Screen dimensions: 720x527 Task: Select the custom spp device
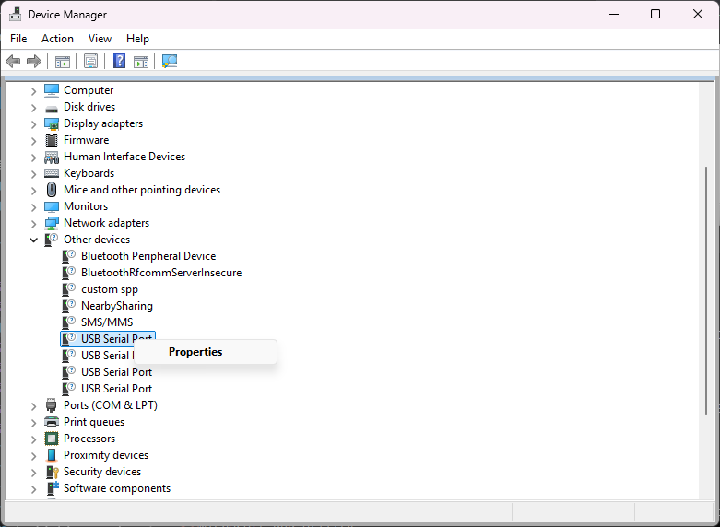click(x=110, y=289)
